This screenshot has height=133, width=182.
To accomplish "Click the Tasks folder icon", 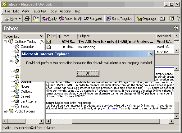I will [17, 106].
